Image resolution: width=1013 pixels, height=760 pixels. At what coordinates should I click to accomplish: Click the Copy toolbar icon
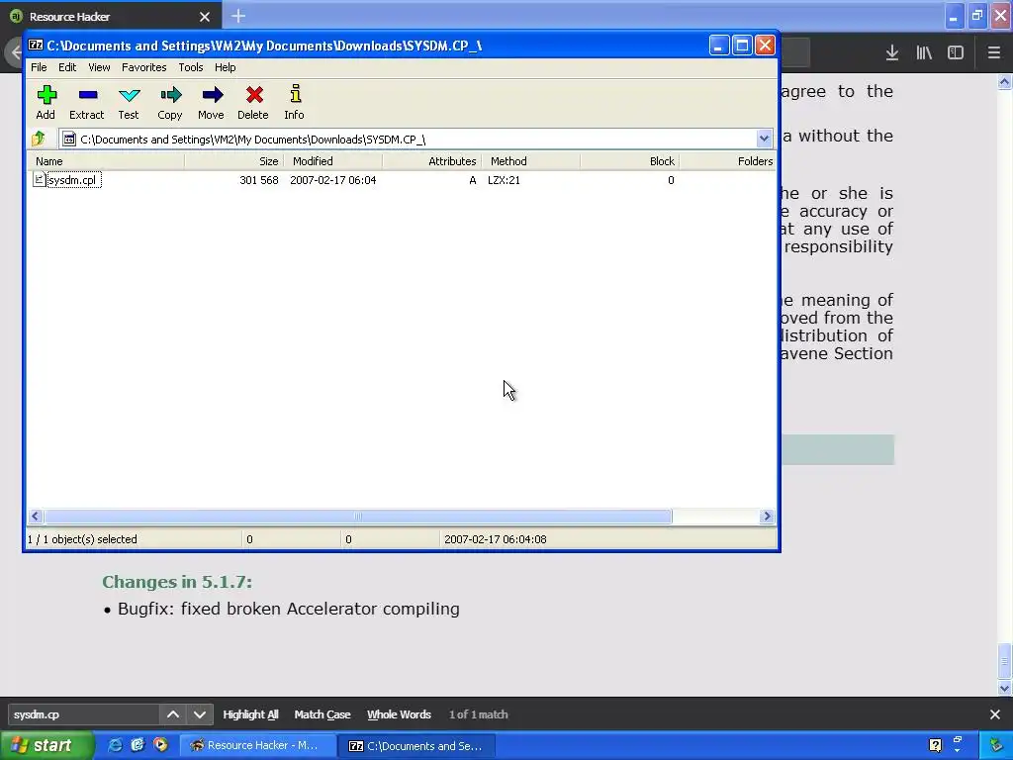[x=170, y=102]
